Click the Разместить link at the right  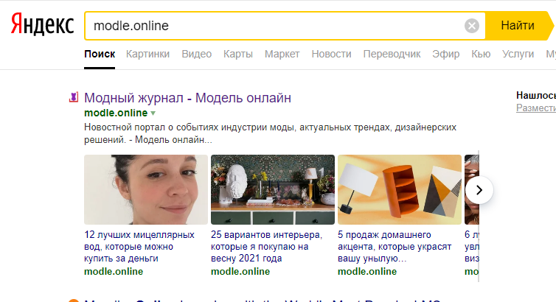[x=536, y=108]
